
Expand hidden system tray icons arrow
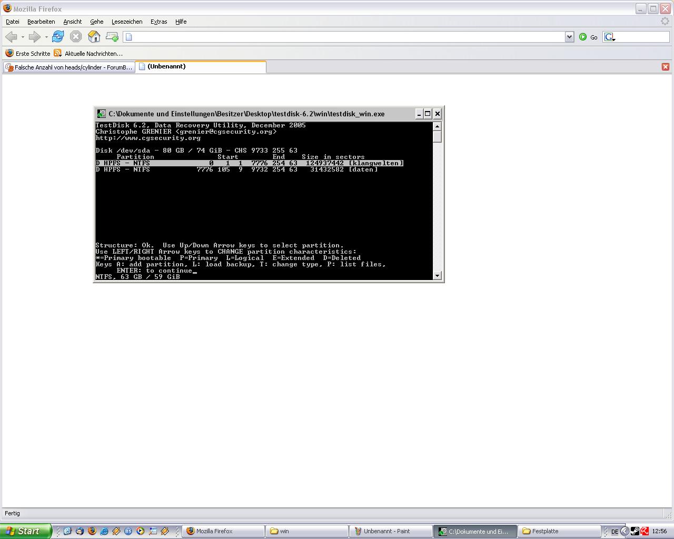[x=625, y=531]
